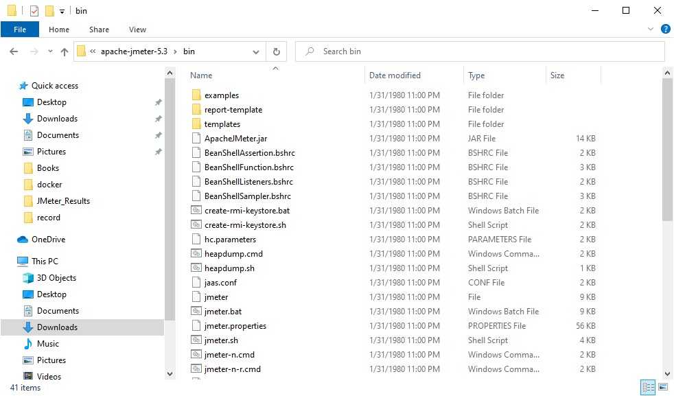Open recent locations dropdown arrow
The image size is (674, 396).
point(50,51)
